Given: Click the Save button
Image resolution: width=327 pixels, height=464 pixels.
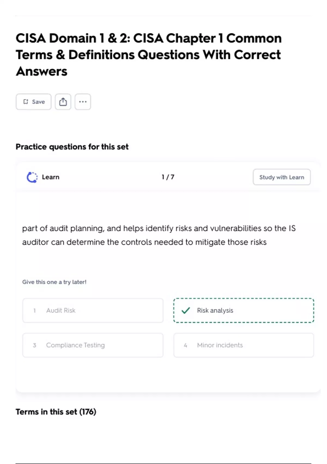Looking at the screenshot, I should (34, 102).
